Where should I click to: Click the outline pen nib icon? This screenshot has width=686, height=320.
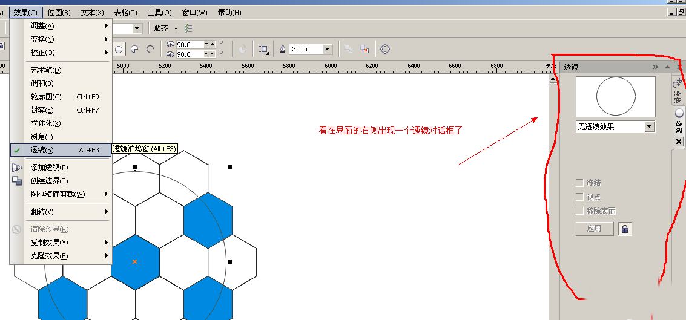283,50
